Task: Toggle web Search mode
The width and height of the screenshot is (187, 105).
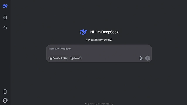Action: tap(75, 58)
